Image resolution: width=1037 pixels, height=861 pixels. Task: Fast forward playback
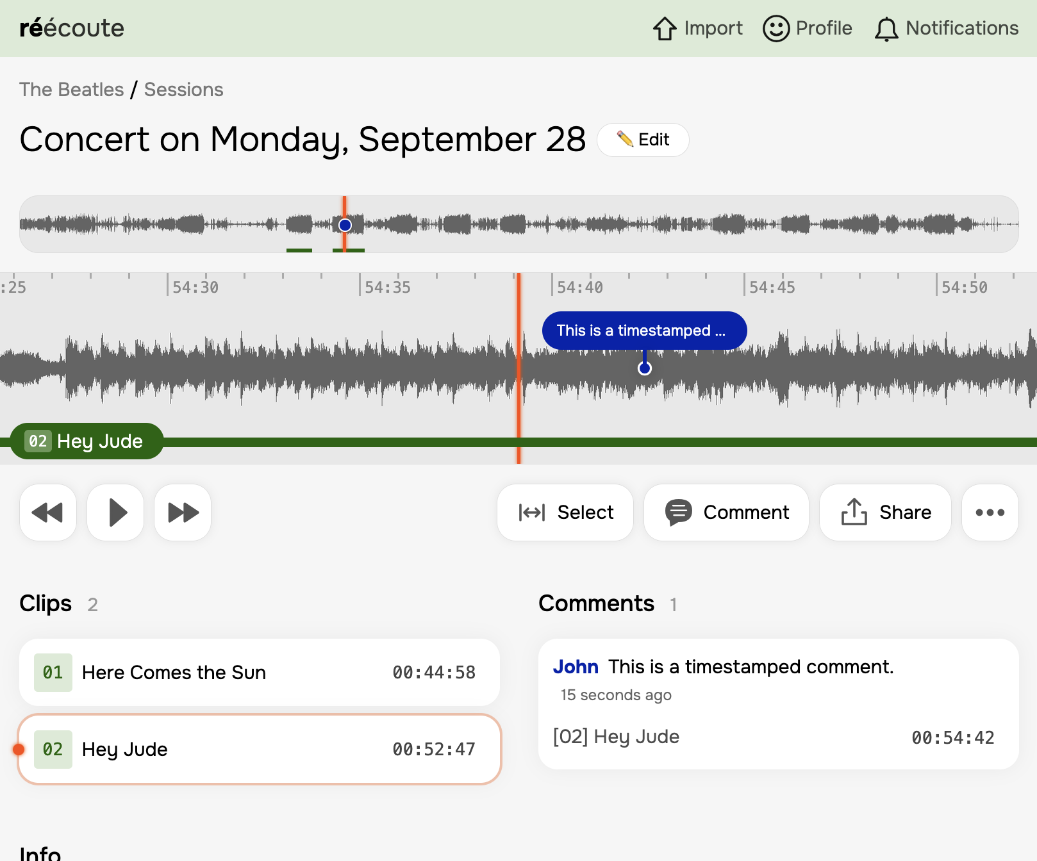[x=183, y=512]
